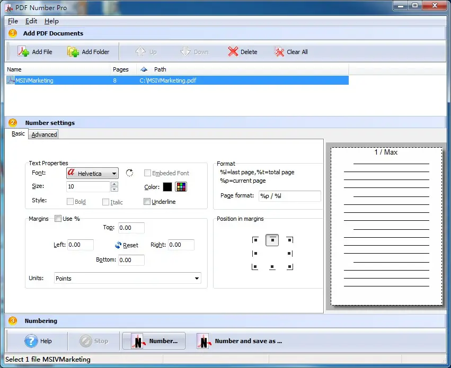The image size is (451, 368).
Task: Move selected file Down in list
Action: (194, 52)
